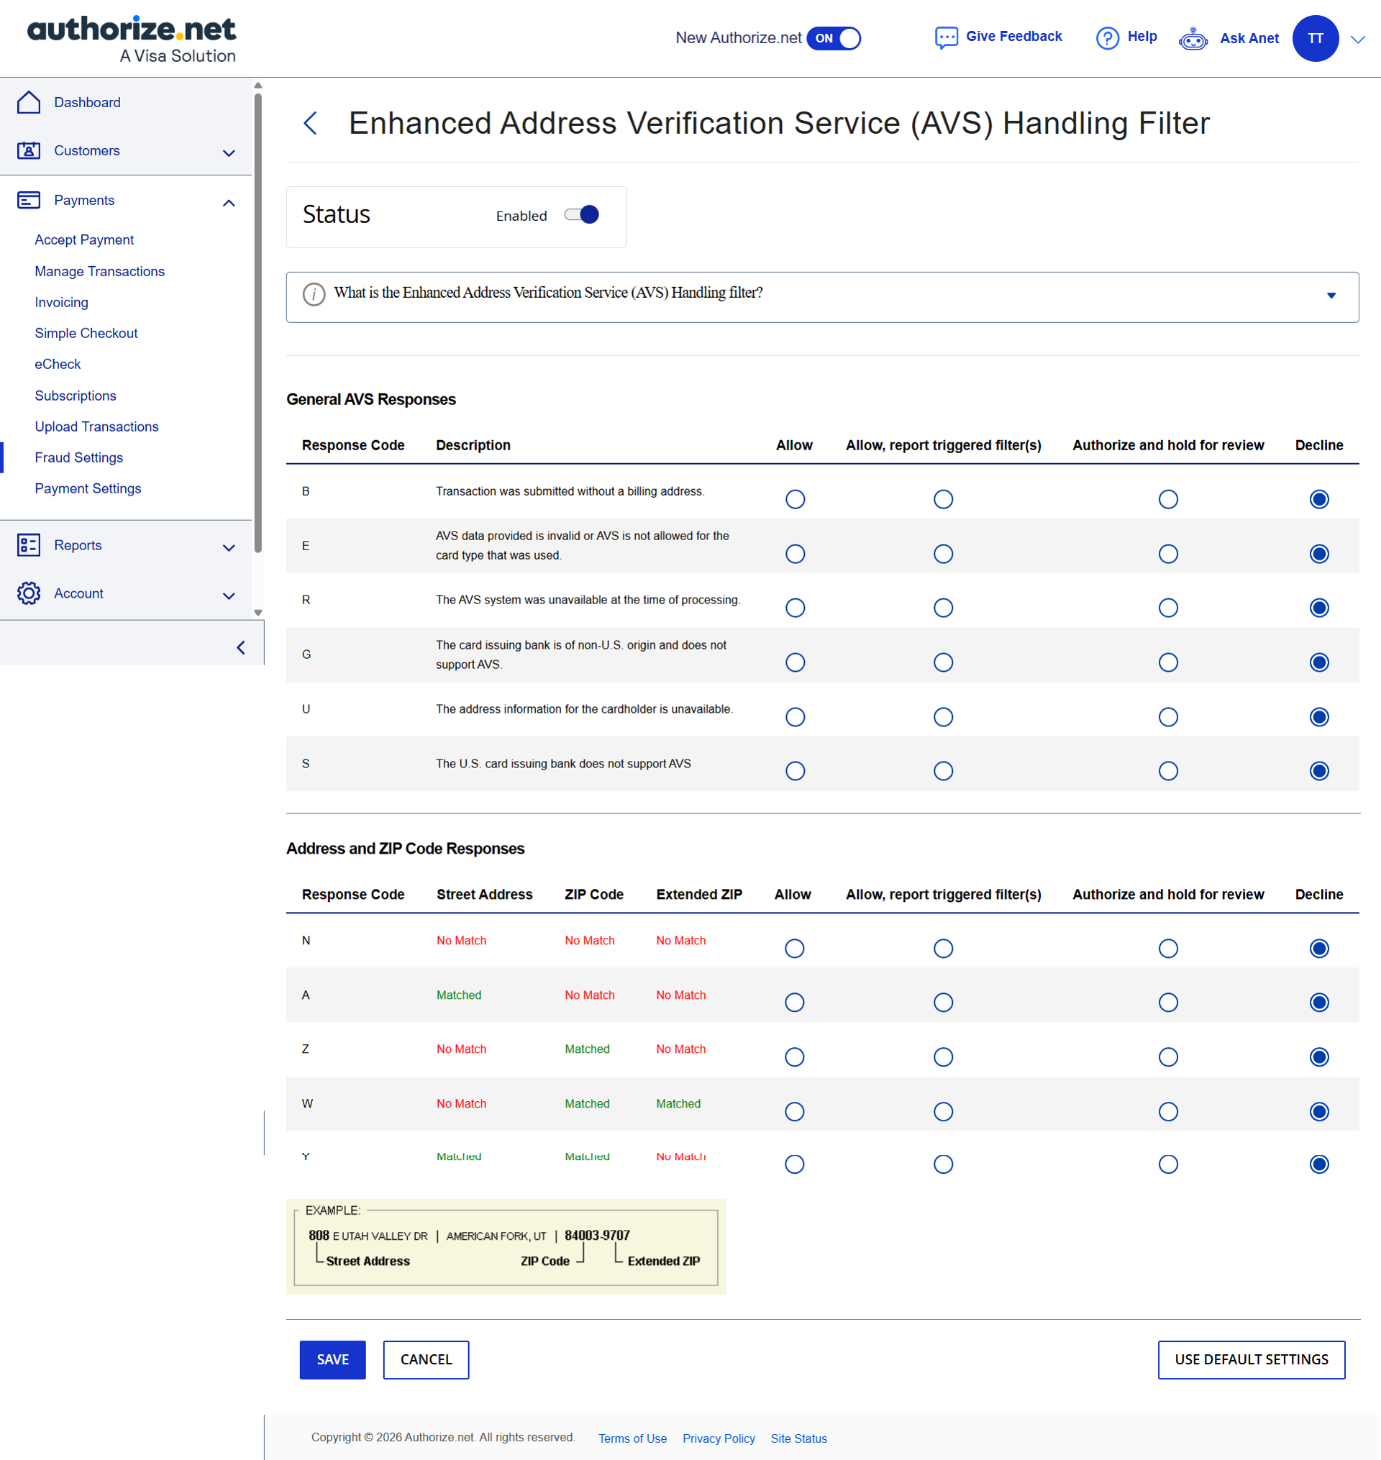
Task: Open user menu dropdown chevron
Action: 1358,40
